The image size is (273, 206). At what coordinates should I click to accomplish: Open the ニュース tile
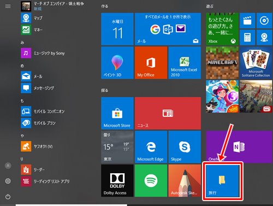pos(168,113)
